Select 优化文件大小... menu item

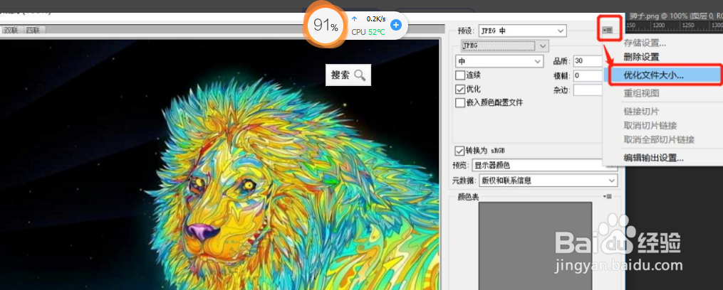coord(662,75)
